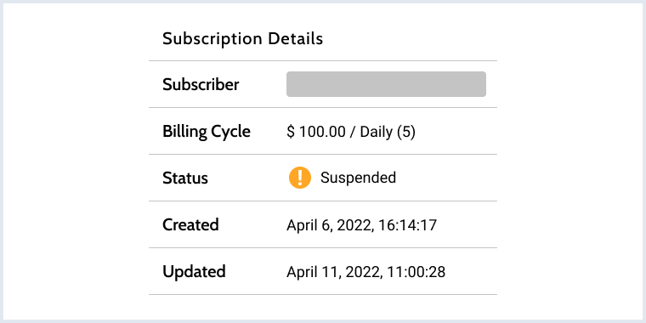
Task: Select the April 6, 2022 created timestamp
Action: [x=362, y=225]
